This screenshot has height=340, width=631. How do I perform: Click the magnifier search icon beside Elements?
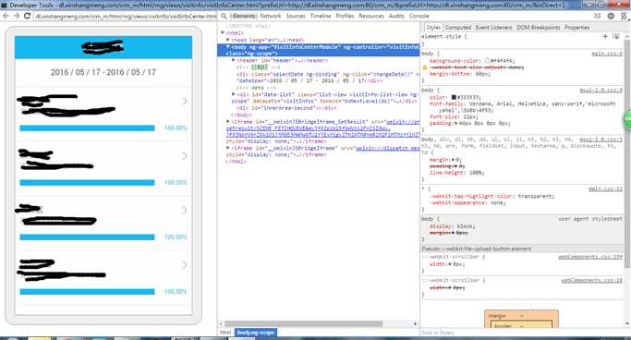point(224,16)
